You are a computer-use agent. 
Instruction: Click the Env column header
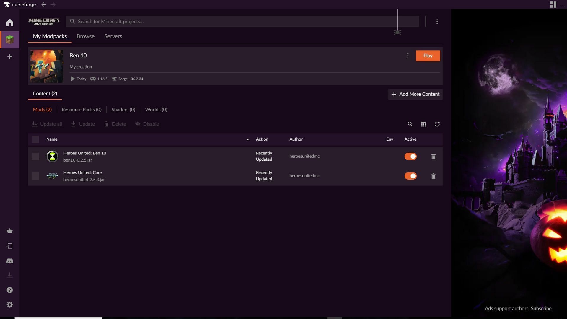point(390,139)
